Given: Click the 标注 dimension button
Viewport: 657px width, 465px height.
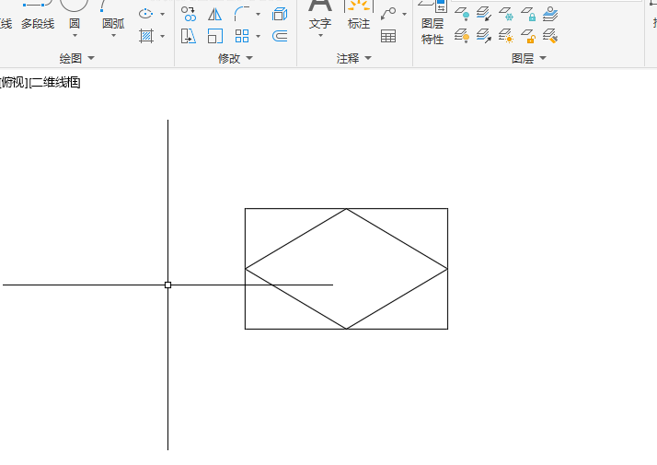Looking at the screenshot, I should [359, 16].
